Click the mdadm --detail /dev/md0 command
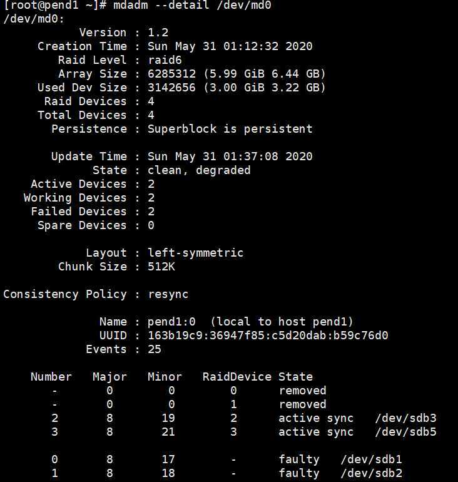The width and height of the screenshot is (458, 482). (x=192, y=5)
